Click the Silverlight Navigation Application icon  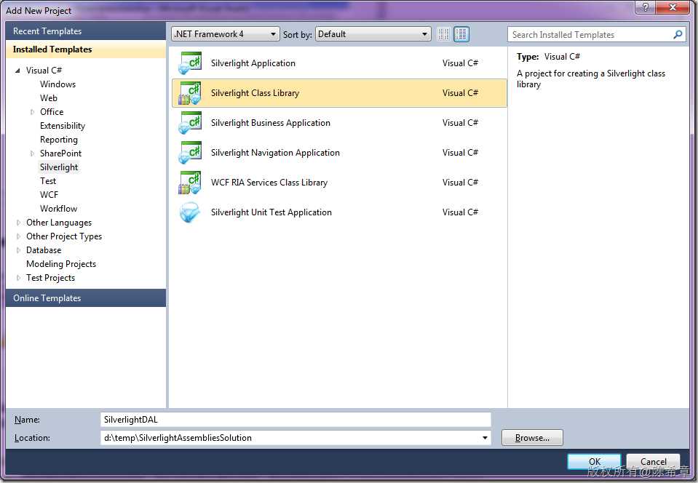point(190,153)
